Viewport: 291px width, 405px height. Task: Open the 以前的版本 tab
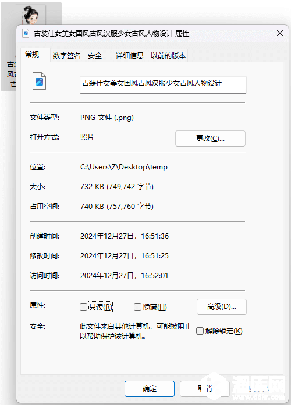tap(168, 55)
